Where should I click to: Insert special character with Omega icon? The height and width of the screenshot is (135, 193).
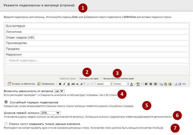(x=180, y=84)
